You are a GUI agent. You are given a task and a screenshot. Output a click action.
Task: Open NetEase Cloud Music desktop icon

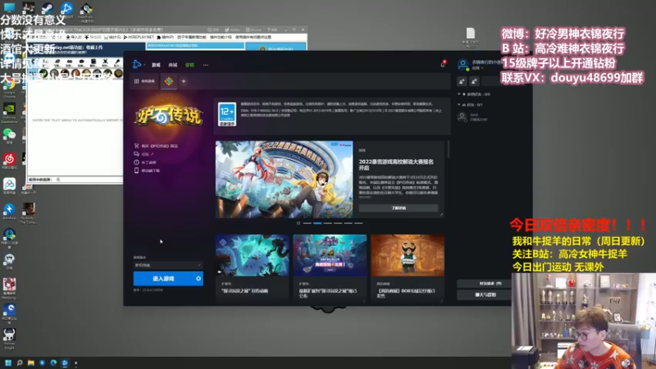[x=9, y=161]
